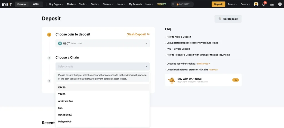The width and height of the screenshot is (284, 128).
Task: Open Recover Deposit with Wrong Tag/Memo link
Action: [x=198, y=55]
